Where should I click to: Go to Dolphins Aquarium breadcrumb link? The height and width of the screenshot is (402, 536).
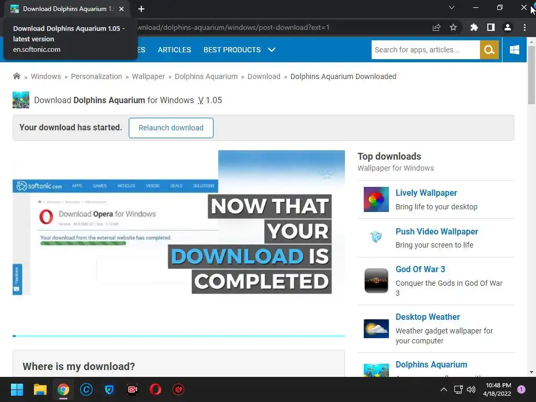pos(206,76)
